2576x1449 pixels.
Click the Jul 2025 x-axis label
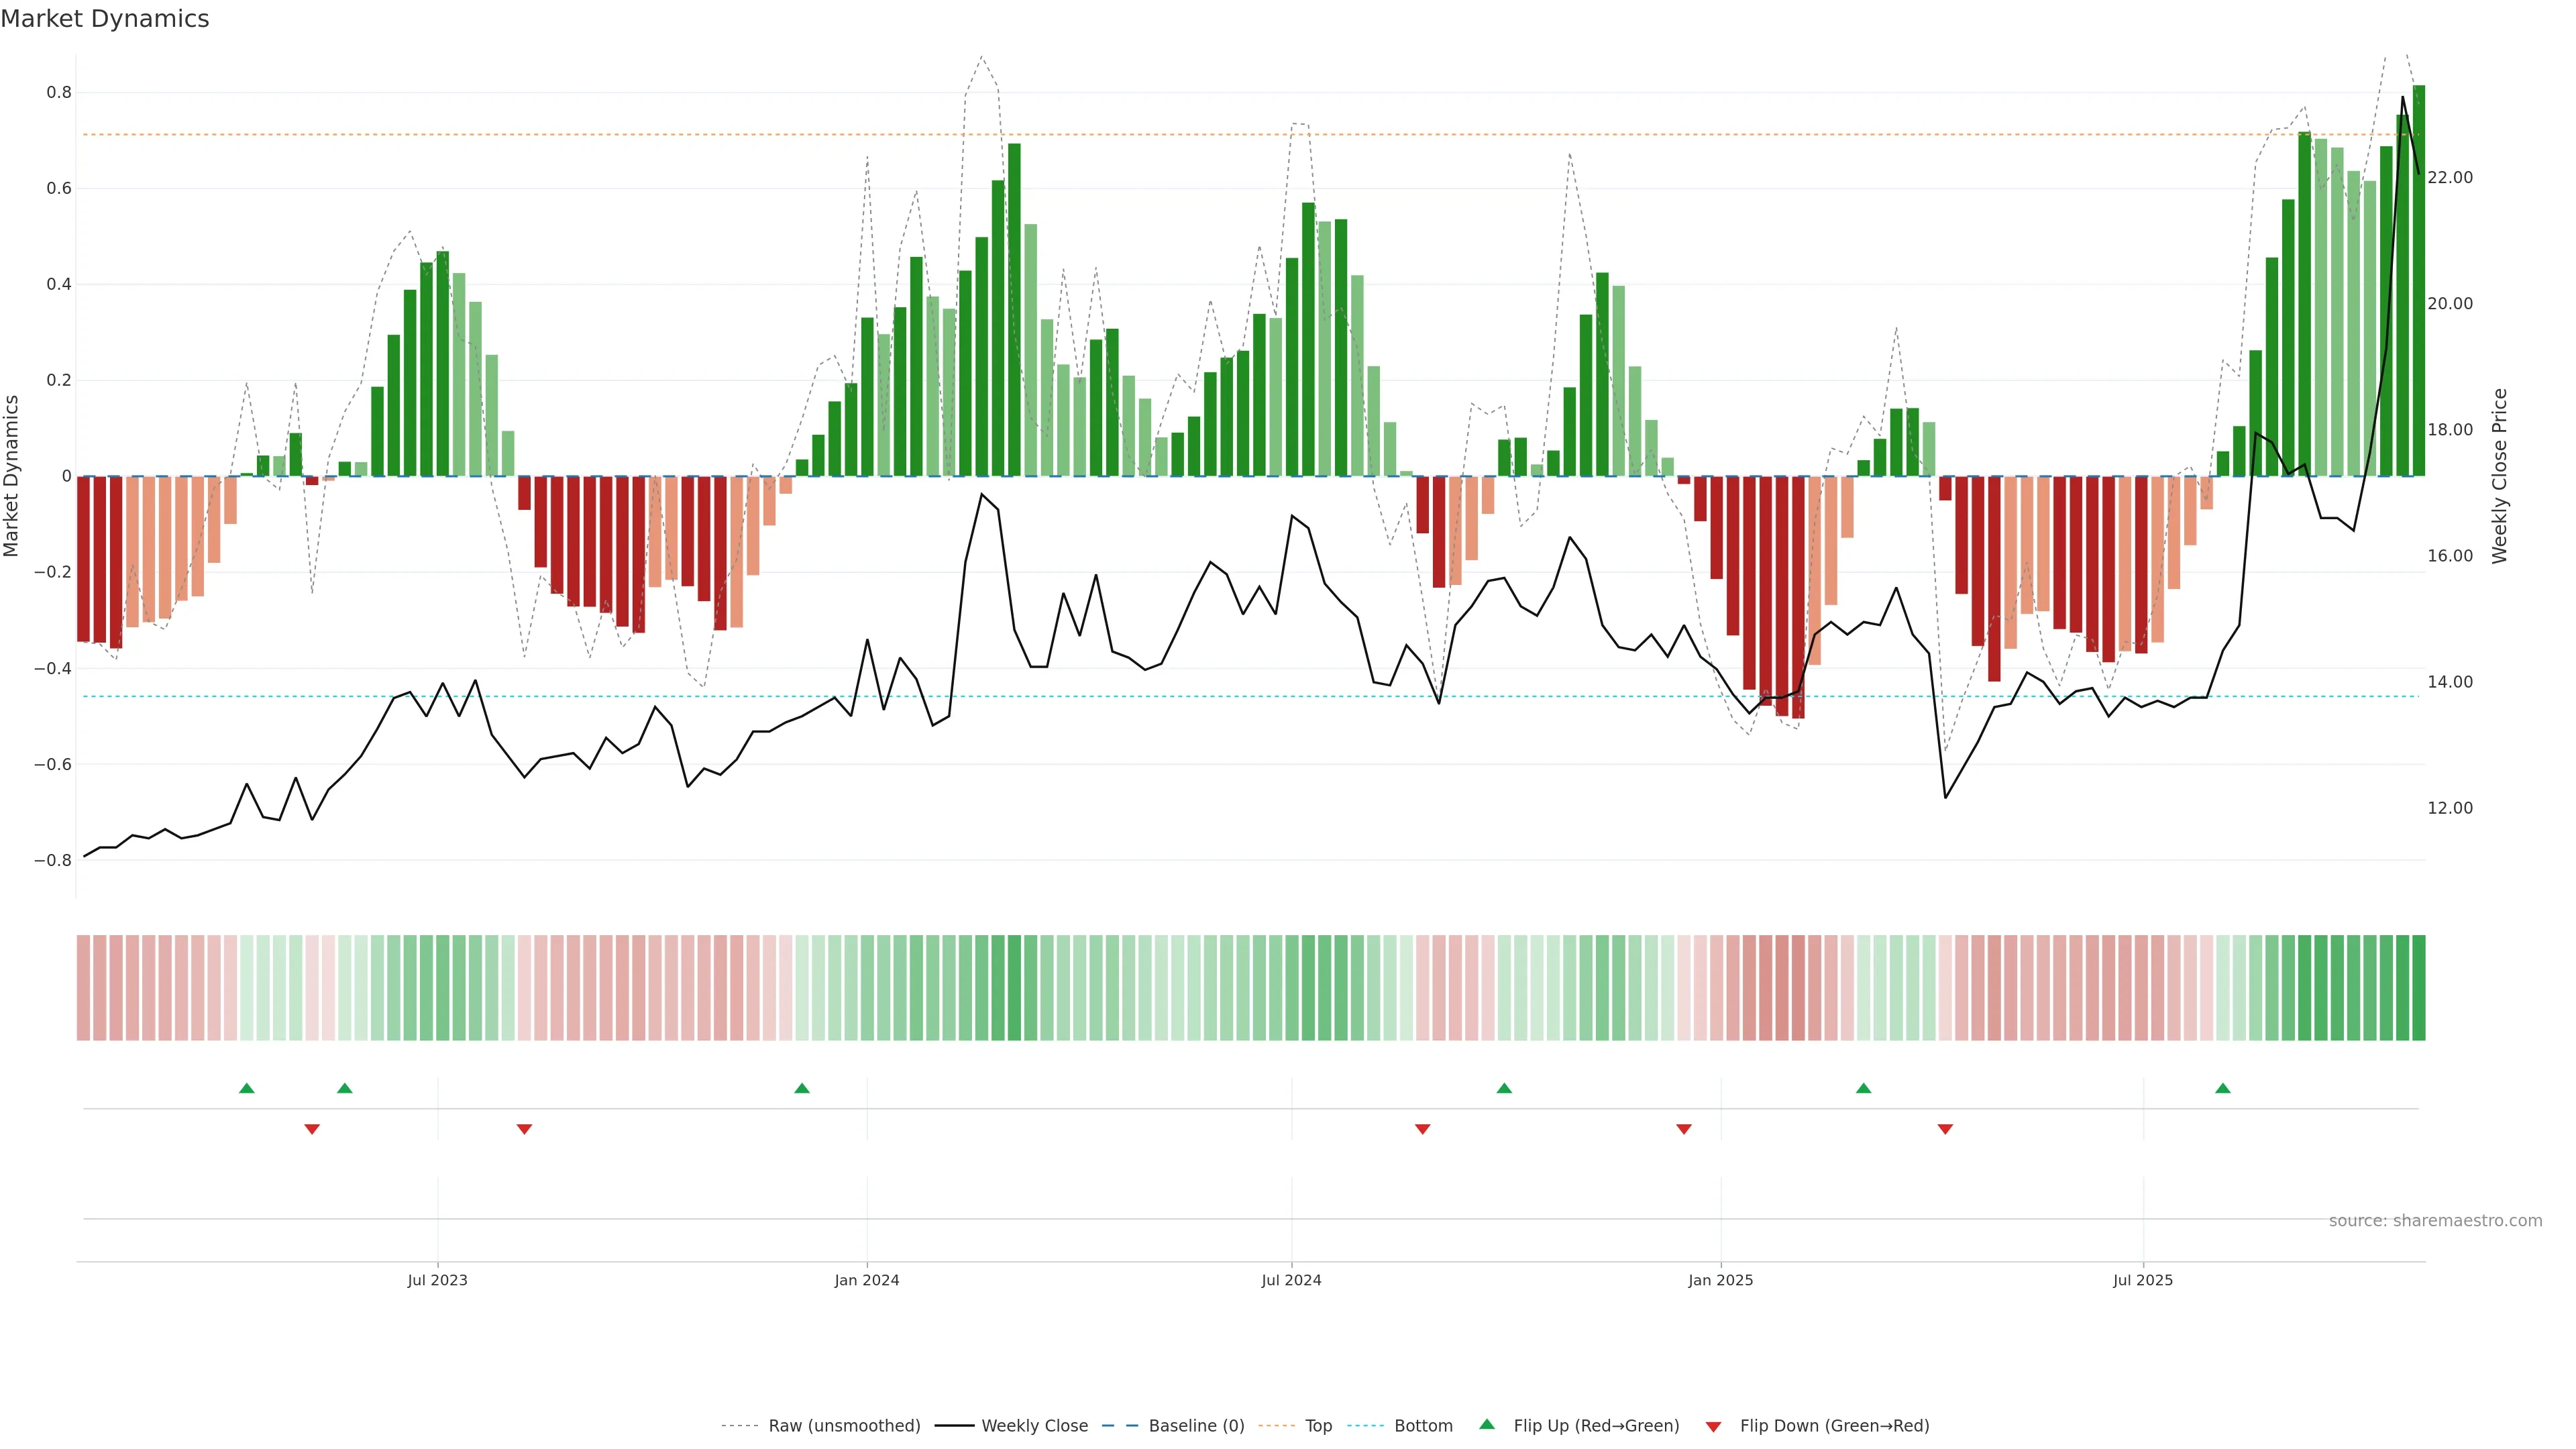(x=2143, y=1280)
